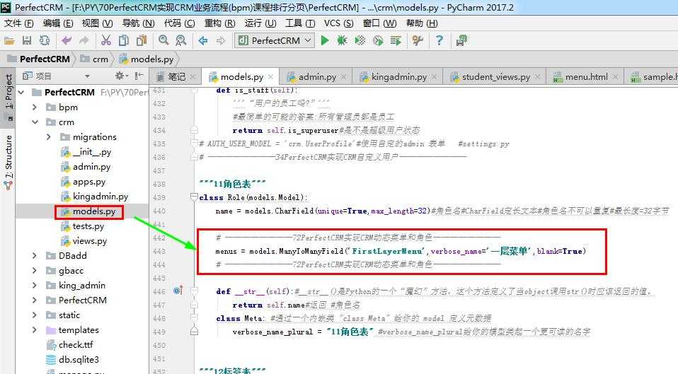
Task: Click the Redo arrow icon
Action: 84,40
